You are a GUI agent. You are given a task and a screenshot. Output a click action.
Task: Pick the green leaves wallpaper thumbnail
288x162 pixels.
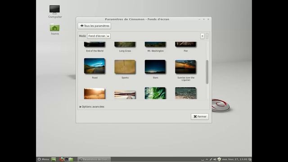coord(155,93)
